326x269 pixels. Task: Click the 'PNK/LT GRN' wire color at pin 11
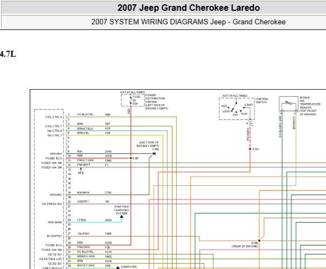(85, 160)
